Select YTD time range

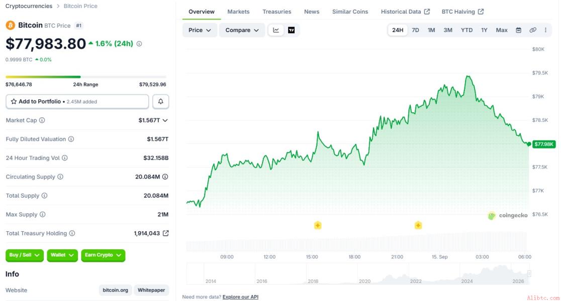coord(466,30)
